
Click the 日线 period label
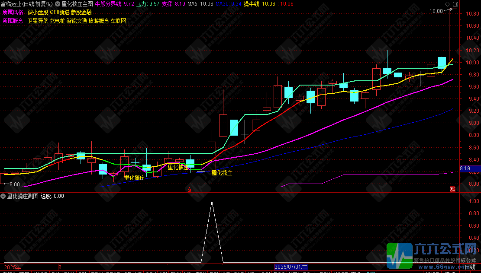pyautogui.click(x=470, y=267)
